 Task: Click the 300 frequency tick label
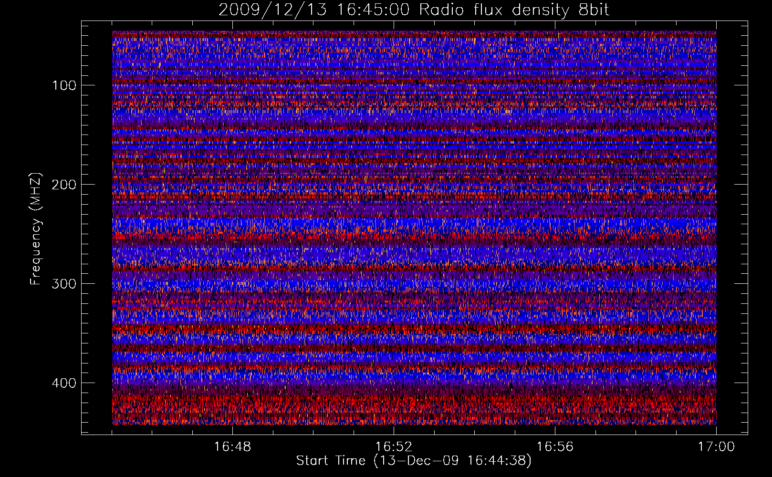click(63, 284)
